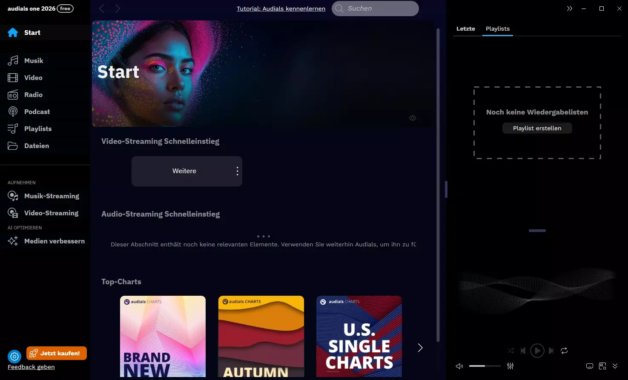Click the main content vertical scrollbar

(438, 185)
